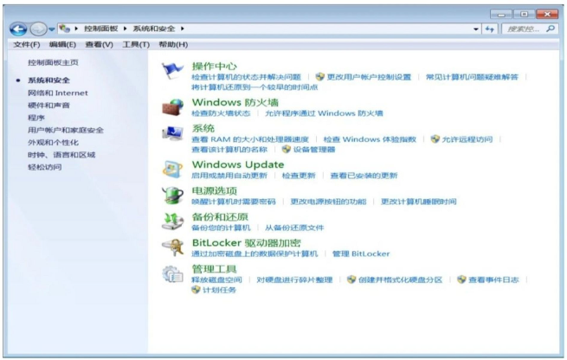The width and height of the screenshot is (567, 360).
Task: Click the Control Panel icon in address bar
Action: click(x=64, y=29)
